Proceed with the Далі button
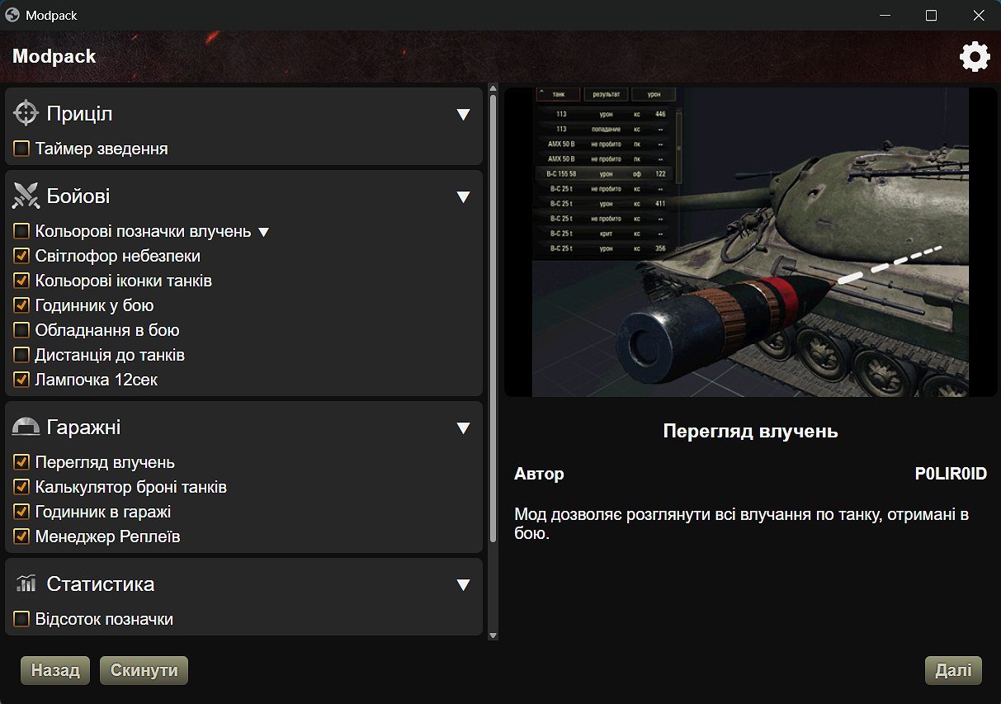This screenshot has width=1001, height=704. [953, 670]
